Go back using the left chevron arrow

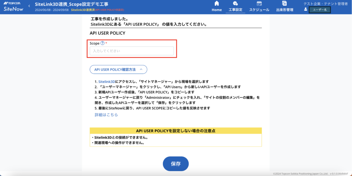pos(29,6)
